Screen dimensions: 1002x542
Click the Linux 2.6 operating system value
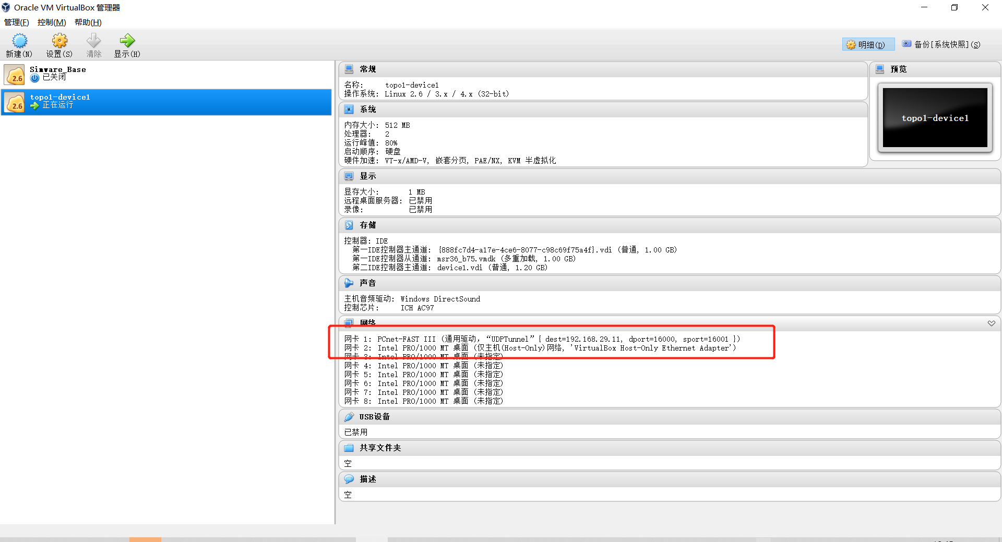click(x=447, y=94)
